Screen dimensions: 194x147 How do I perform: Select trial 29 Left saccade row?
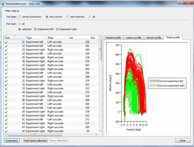[51, 73]
